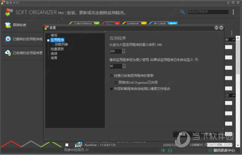This screenshot has width=242, height=155.
Task: Increase the minimum size value 200
Action: click(x=124, y=50)
